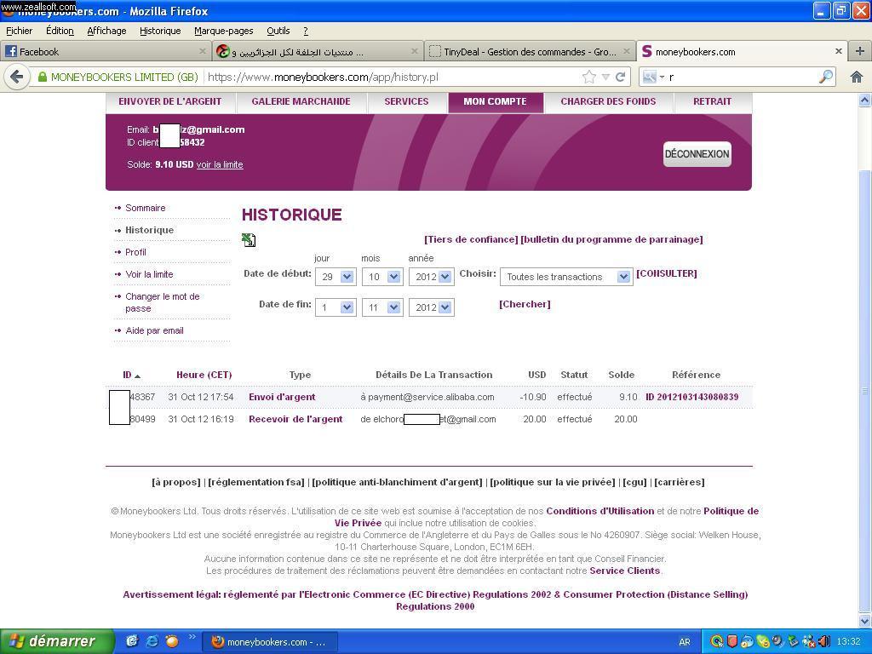The height and width of the screenshot is (654, 872).
Task: Open a new tab with plus button
Action: (x=860, y=51)
